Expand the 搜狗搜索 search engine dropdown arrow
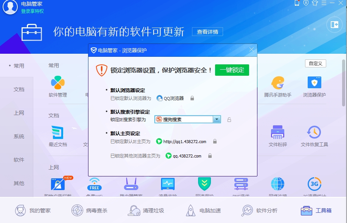The width and height of the screenshot is (347, 223). coord(217,119)
